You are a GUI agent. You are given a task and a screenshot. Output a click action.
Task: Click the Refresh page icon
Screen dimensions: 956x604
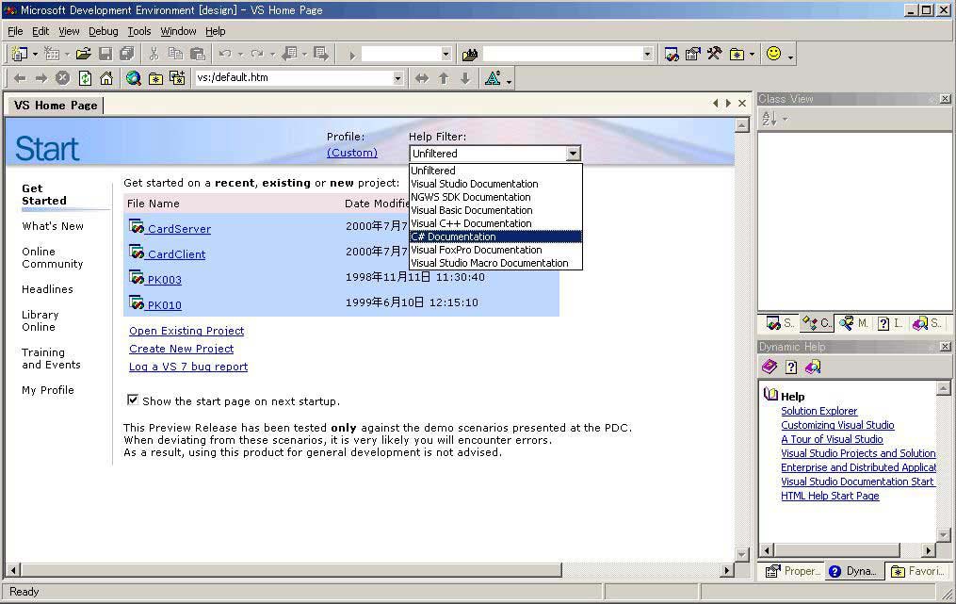[x=85, y=78]
